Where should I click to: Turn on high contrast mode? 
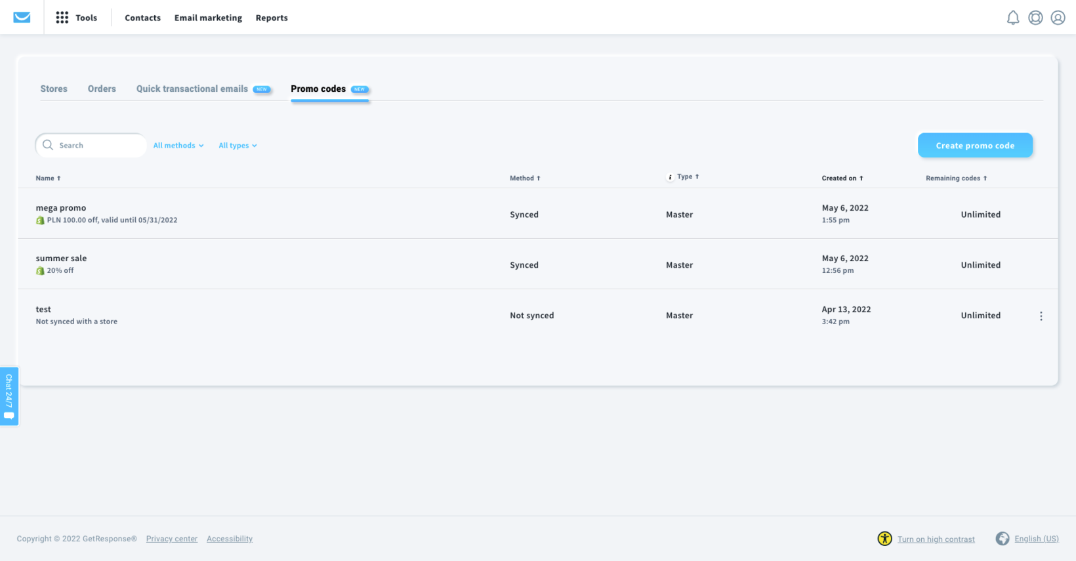[x=936, y=539]
